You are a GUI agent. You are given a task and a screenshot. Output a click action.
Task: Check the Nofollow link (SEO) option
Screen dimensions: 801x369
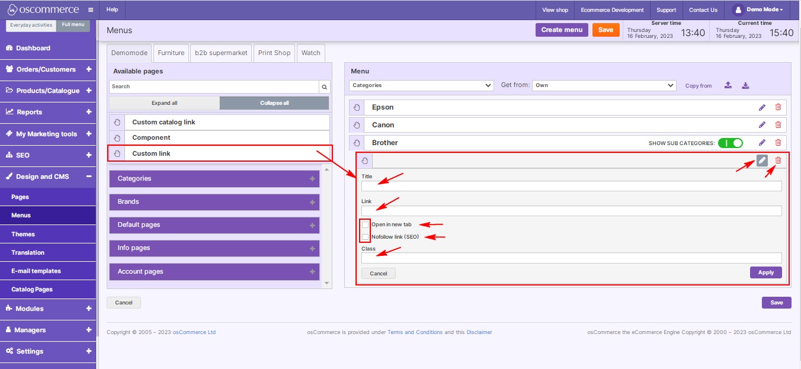click(365, 236)
